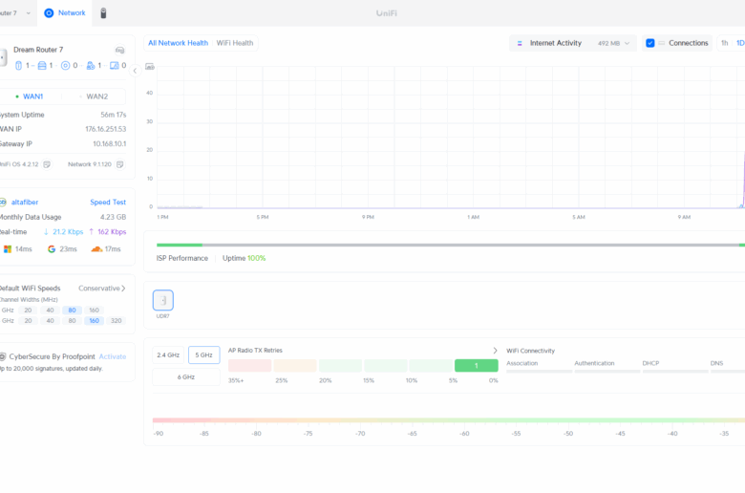Select the WAN1 tab
745x493 pixels.
pyautogui.click(x=30, y=96)
